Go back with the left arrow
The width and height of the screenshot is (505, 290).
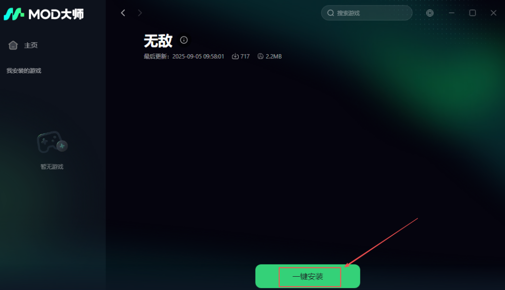tap(123, 13)
